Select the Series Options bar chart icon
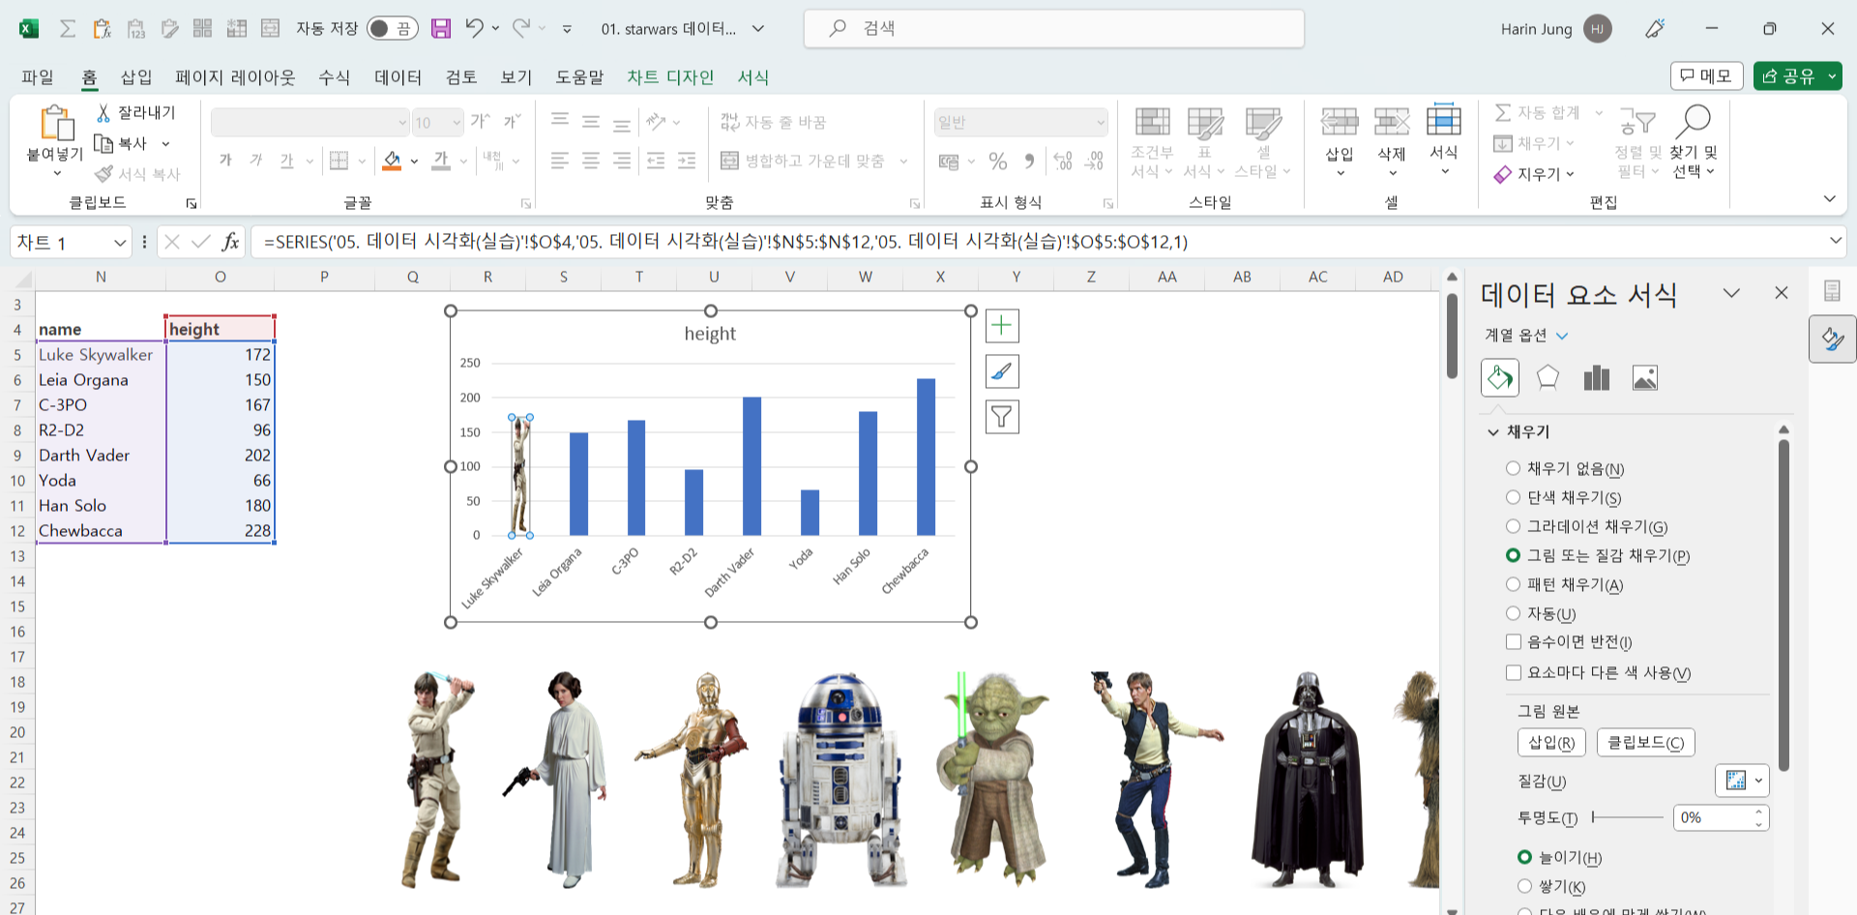The image size is (1857, 915). click(x=1597, y=377)
